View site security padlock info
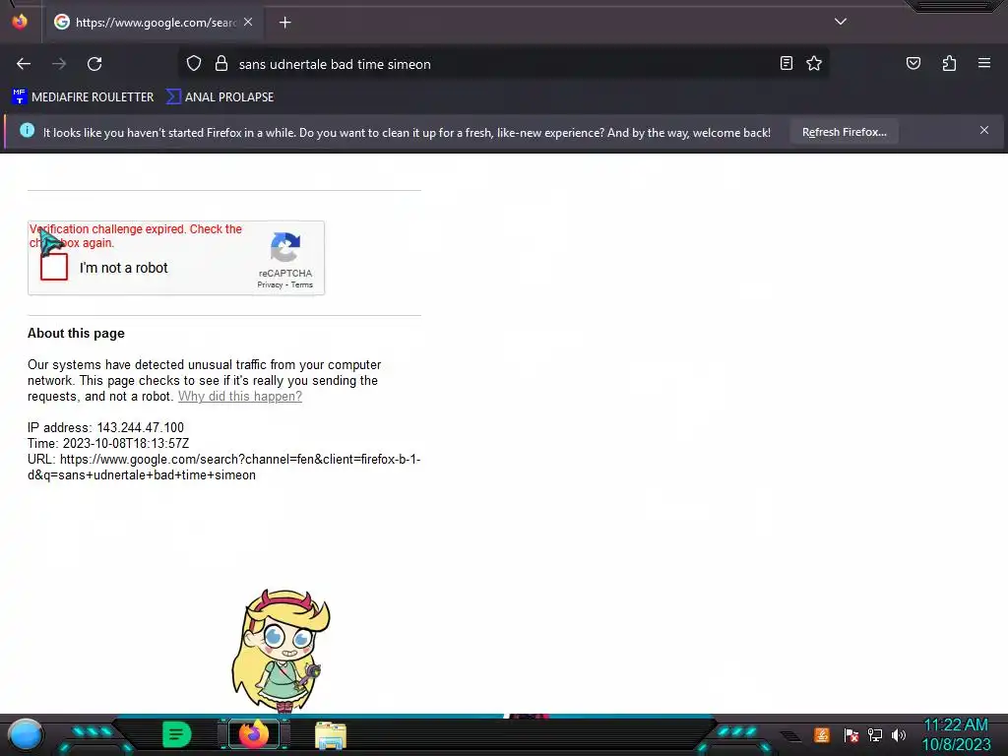This screenshot has width=1008, height=756. tap(221, 64)
